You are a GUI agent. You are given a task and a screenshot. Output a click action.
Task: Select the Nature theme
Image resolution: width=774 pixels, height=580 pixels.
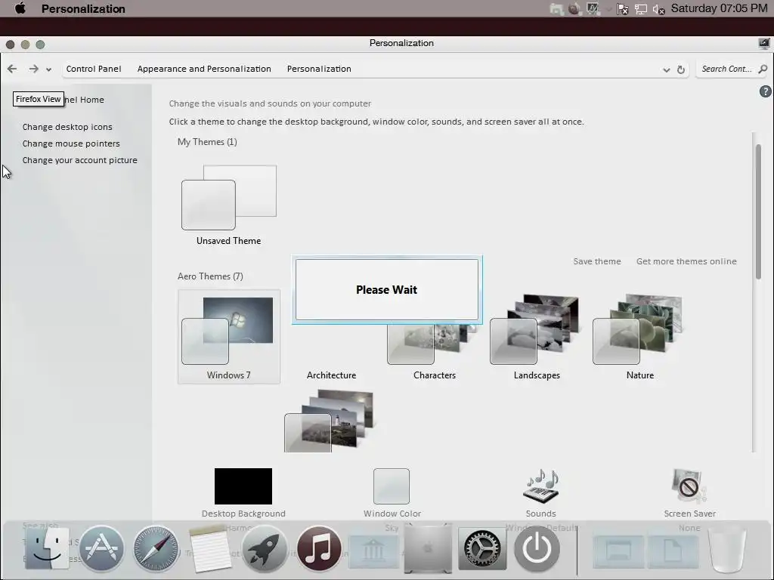(x=639, y=337)
